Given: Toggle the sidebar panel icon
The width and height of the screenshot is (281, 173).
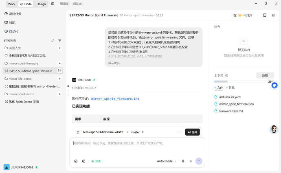Looking at the screenshot, I should pyautogui.click(x=53, y=4).
